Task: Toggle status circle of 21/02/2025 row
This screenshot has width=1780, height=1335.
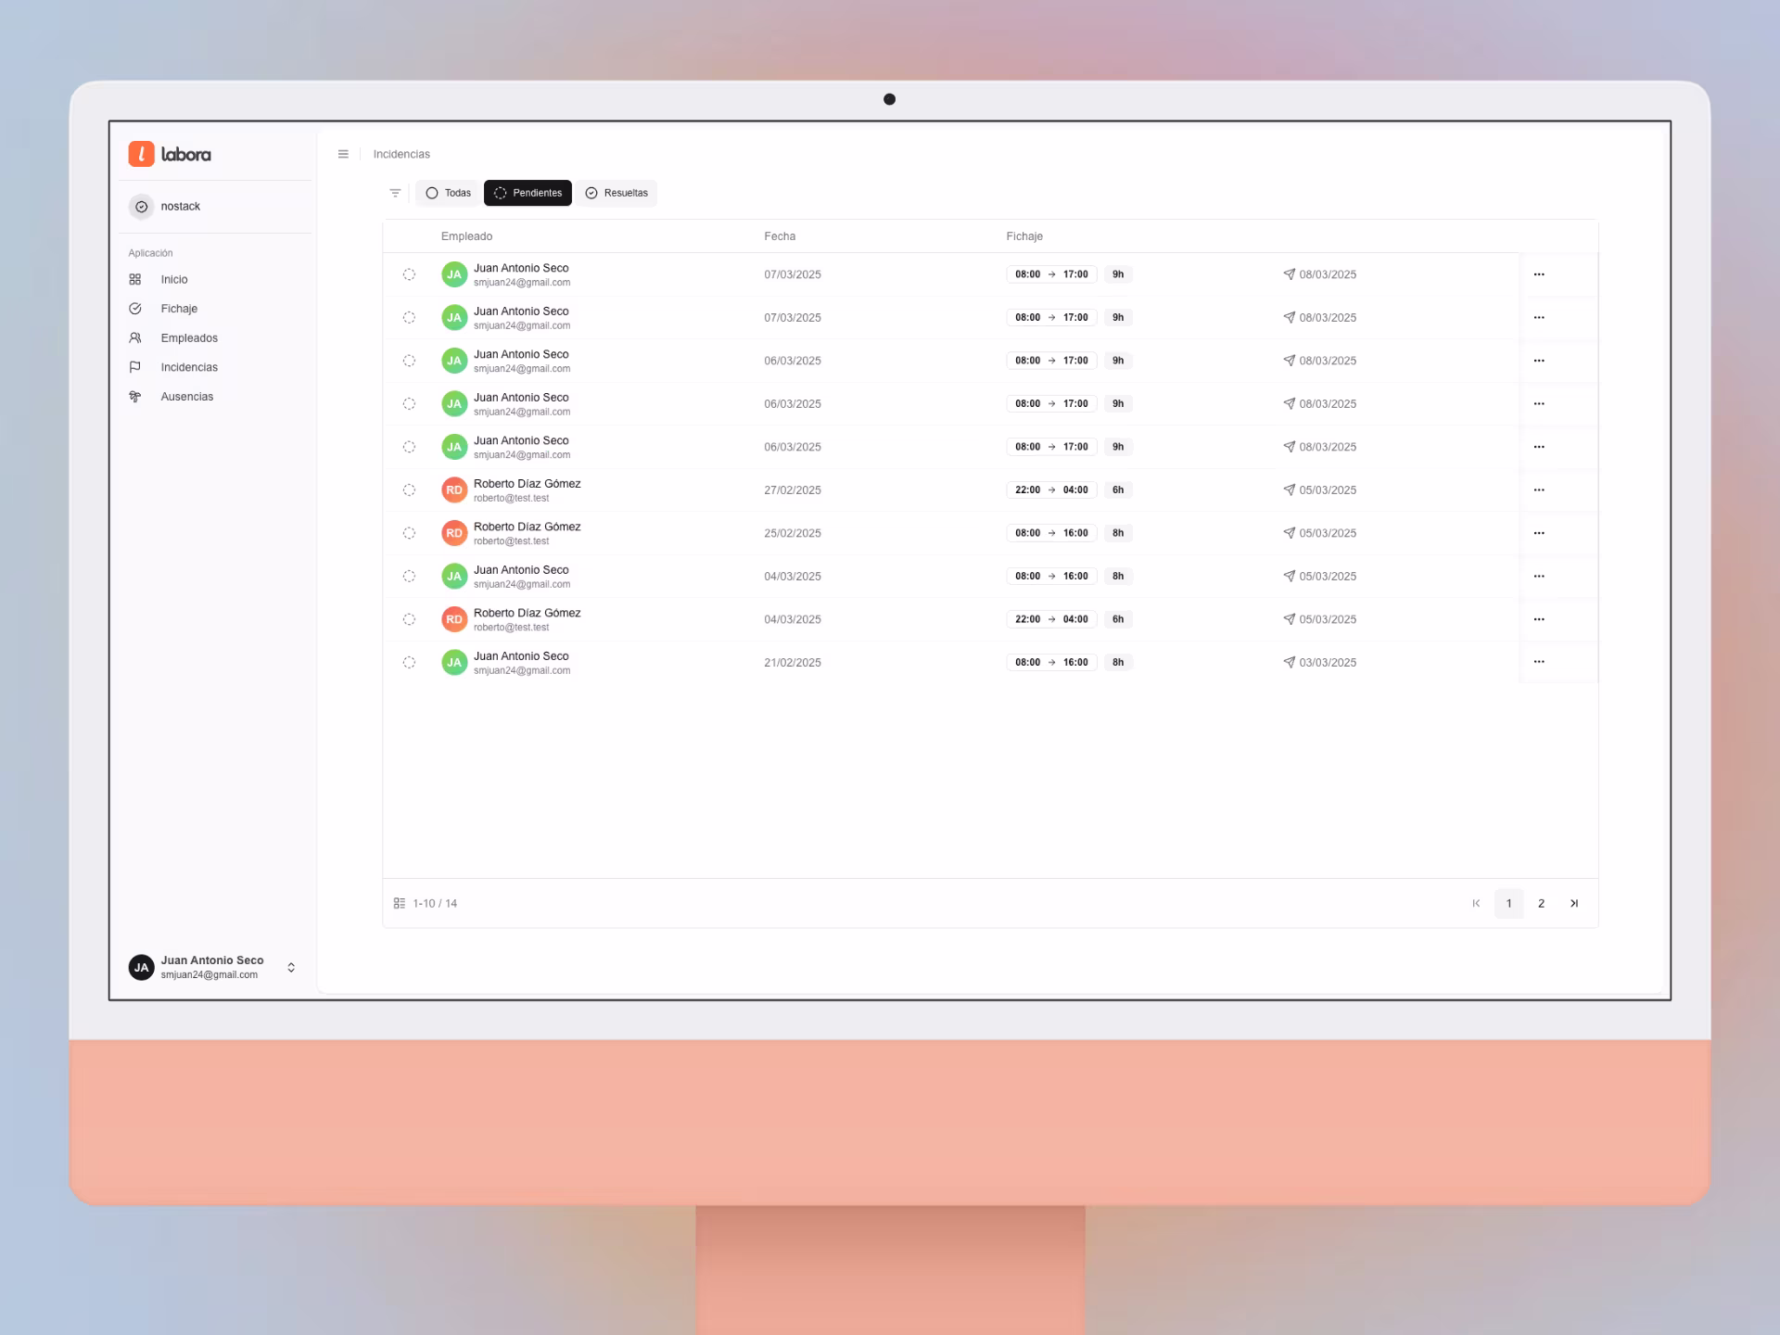Action: point(409,663)
